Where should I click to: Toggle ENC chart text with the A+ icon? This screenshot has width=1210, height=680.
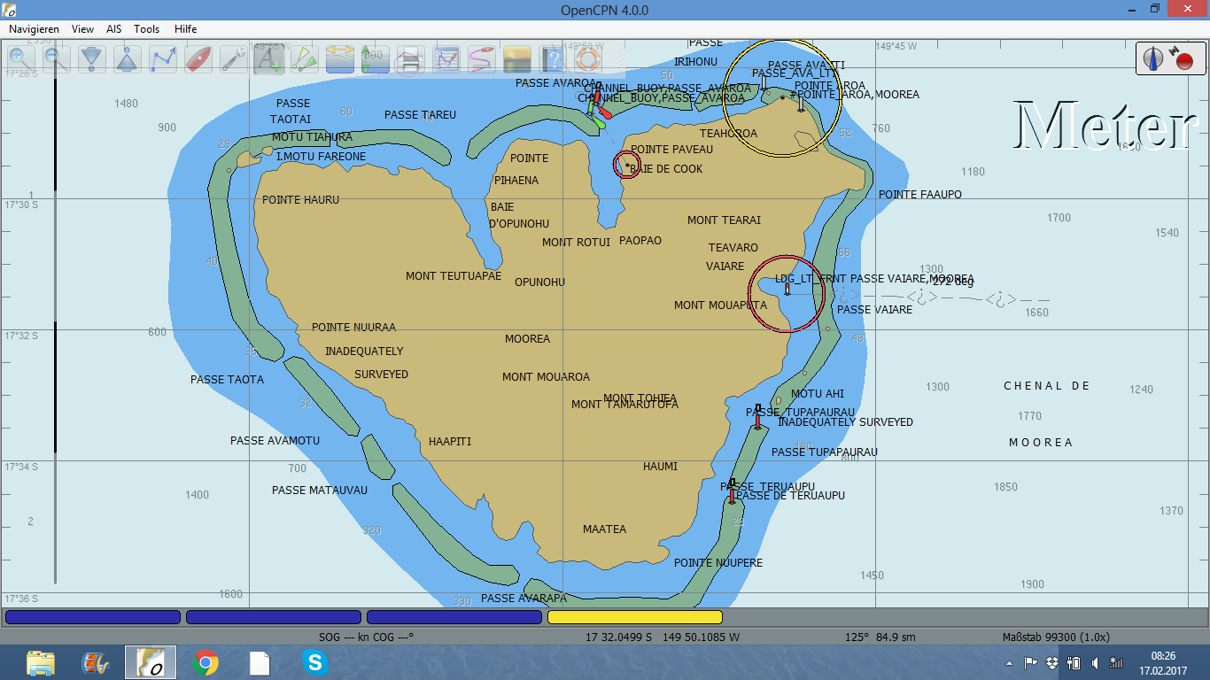point(268,59)
